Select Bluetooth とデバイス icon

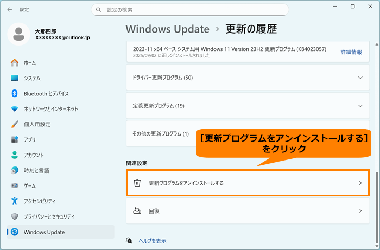click(15, 93)
